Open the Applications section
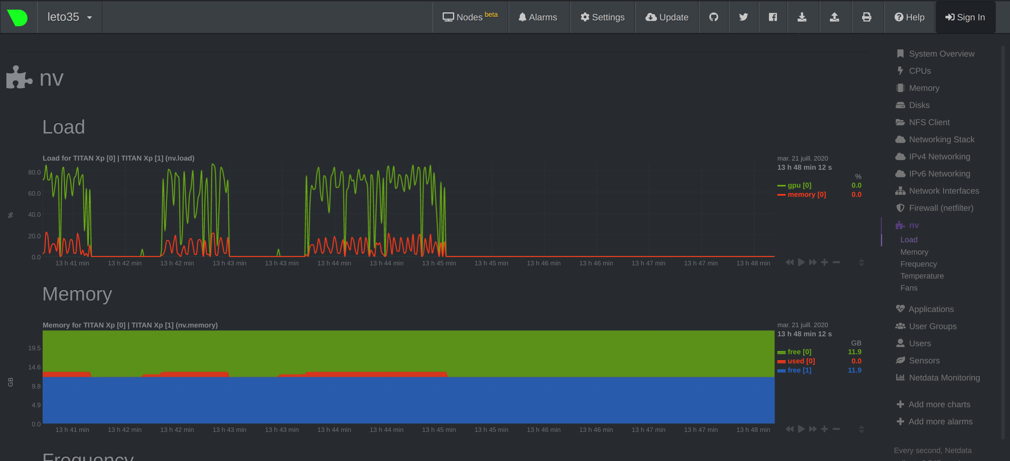 925,309
